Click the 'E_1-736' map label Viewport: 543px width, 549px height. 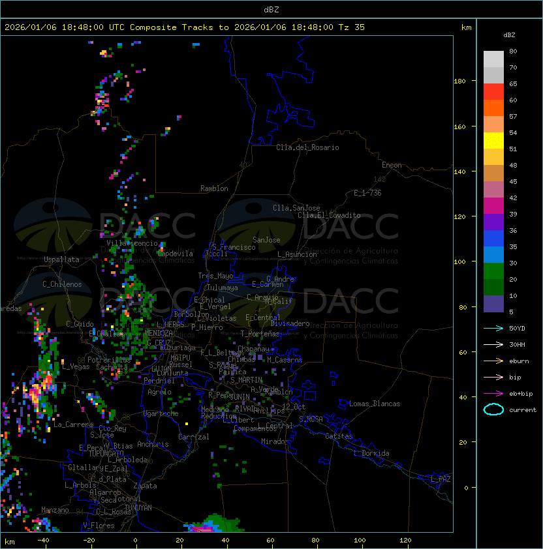[367, 193]
